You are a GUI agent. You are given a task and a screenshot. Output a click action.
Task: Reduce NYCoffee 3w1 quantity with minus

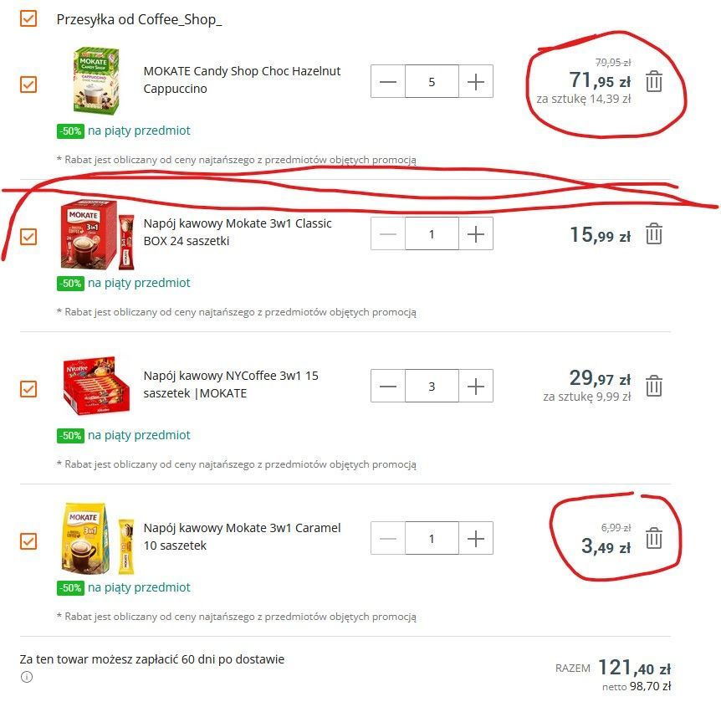point(388,386)
